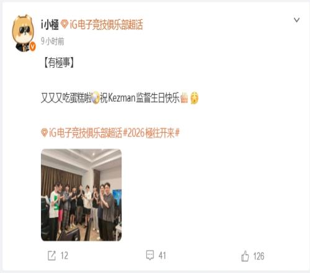
Task: Open iG电子竞技俱乐部超话 link below post text
Action: (86, 133)
